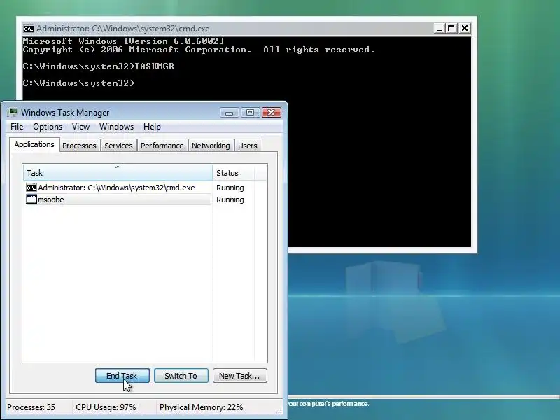Viewport: 560px width, 420px height.
Task: Open the Options menu
Action: pos(48,127)
